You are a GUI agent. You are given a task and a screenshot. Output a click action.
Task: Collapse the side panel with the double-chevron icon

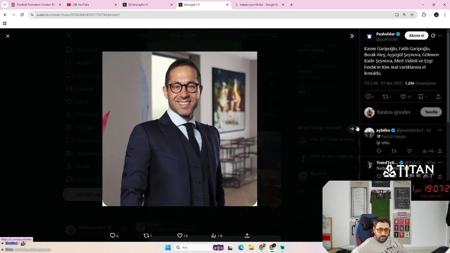click(x=352, y=36)
